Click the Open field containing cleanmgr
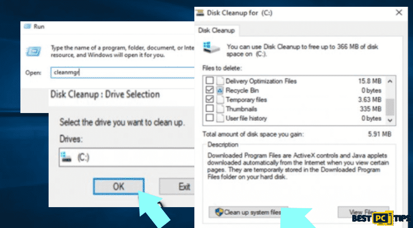413x228 pixels. pyautogui.click(x=122, y=72)
